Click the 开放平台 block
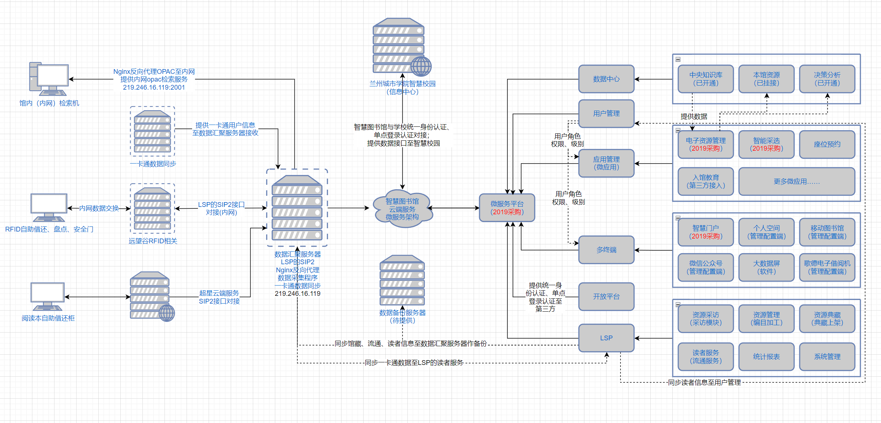881x423 pixels. pos(606,297)
